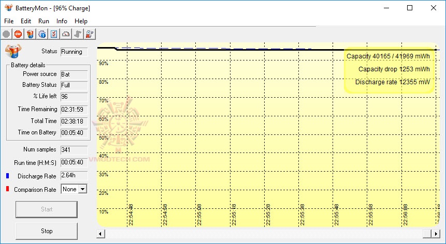
Task: Click the BatteryMon title bar app icon
Action: tap(8, 8)
